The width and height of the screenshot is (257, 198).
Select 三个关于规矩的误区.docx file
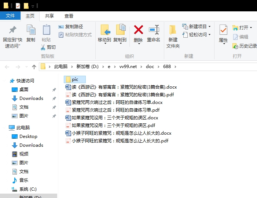112,117
